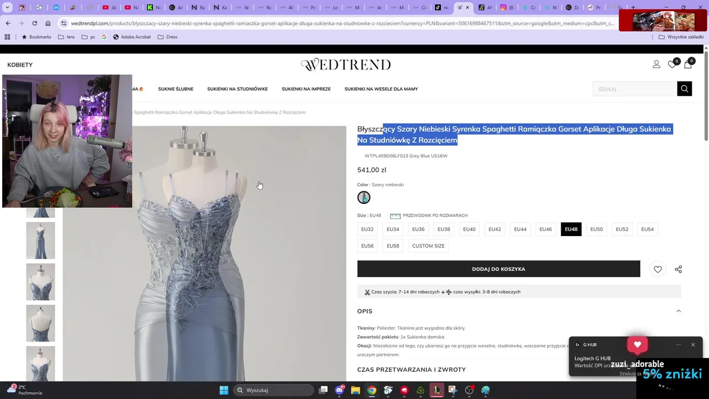Click the Chrome icon on taskbar
709x399 pixels.
pyautogui.click(x=372, y=390)
